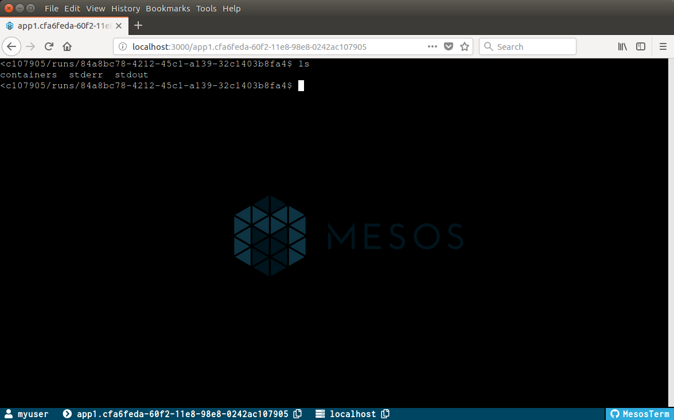
Task: Click the task chevron icon in status bar
Action: (67, 414)
